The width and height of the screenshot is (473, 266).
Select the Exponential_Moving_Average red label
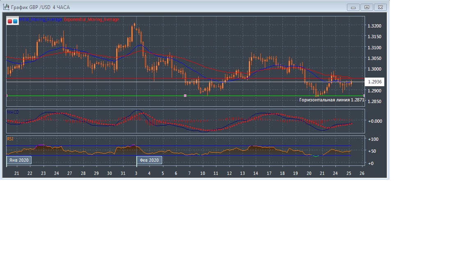(x=91, y=20)
